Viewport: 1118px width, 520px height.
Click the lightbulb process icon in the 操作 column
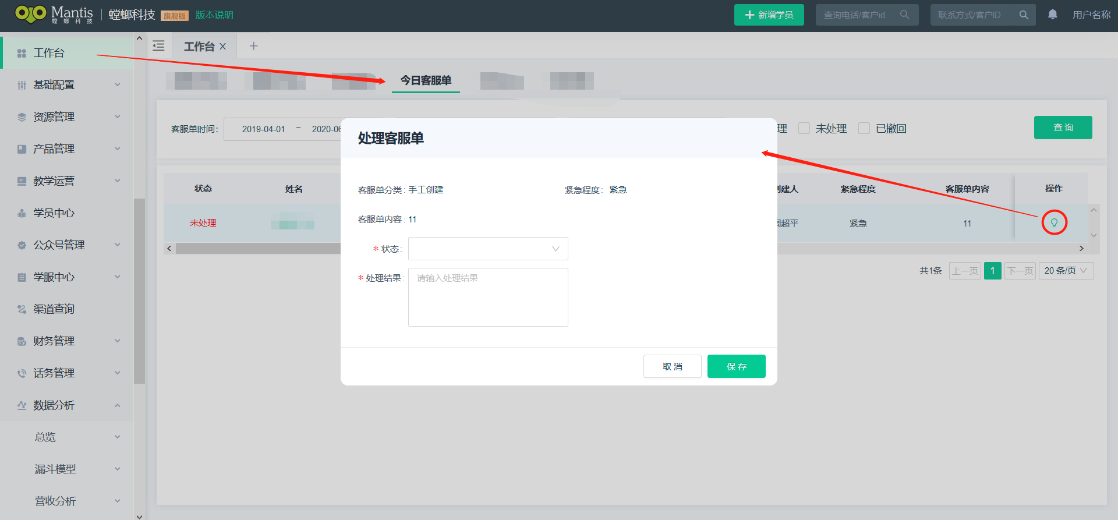[x=1054, y=222]
